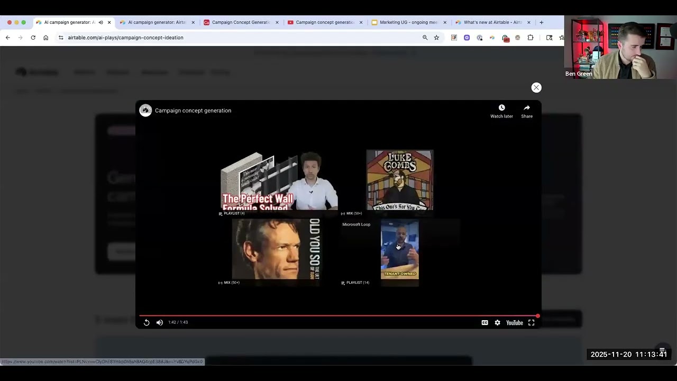Mute the video using the speaker icon
Viewport: 677px width, 381px height.
[160, 322]
